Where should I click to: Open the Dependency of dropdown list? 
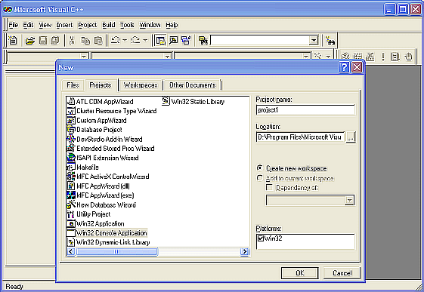point(349,200)
